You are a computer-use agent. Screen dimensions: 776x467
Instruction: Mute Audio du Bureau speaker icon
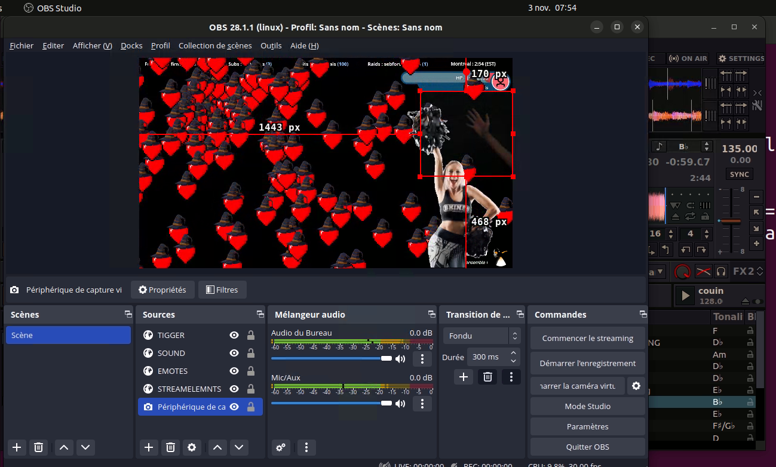point(400,358)
